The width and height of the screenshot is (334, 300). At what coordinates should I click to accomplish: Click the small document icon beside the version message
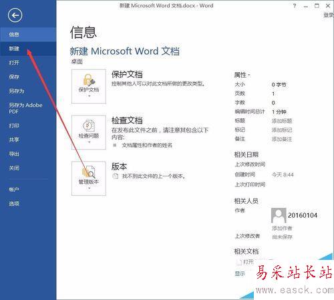click(x=116, y=176)
